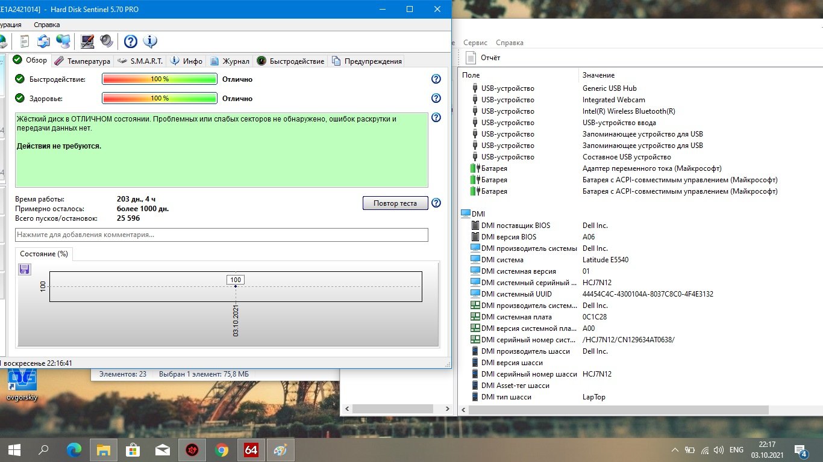The width and height of the screenshot is (823, 462).
Task: Open the About info toolbar icon
Action: click(x=150, y=41)
